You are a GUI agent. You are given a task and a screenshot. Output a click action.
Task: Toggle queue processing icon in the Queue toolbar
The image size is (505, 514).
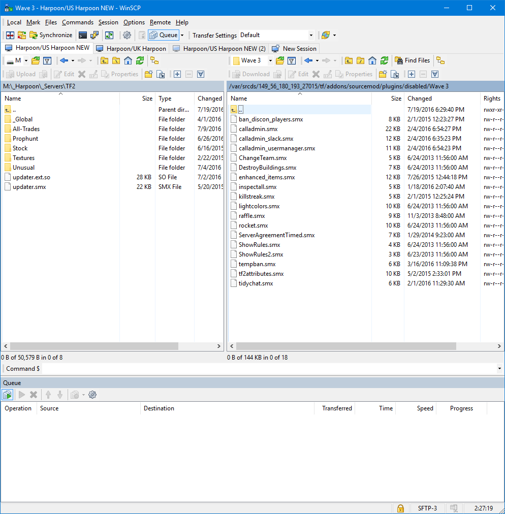(x=7, y=395)
